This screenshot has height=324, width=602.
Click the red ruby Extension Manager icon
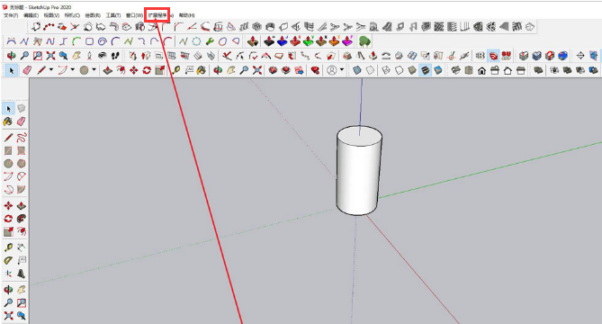click(315, 70)
